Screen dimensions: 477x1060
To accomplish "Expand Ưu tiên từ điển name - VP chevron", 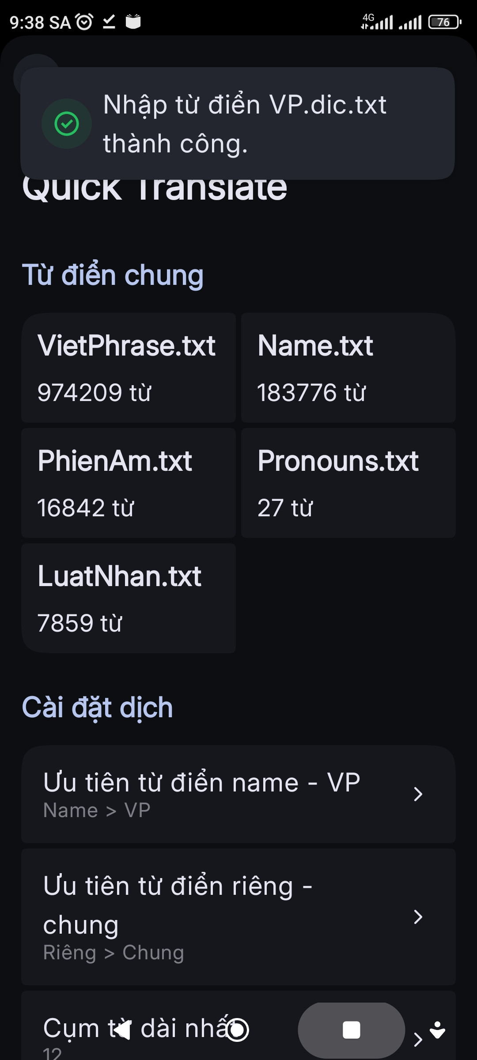I will (x=418, y=794).
